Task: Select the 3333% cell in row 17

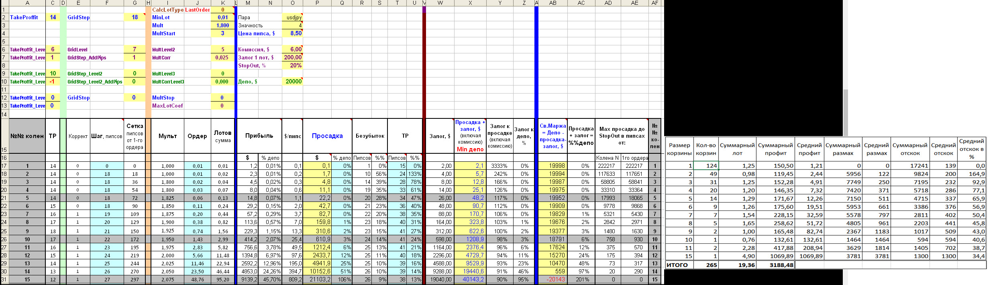Action: pos(499,166)
